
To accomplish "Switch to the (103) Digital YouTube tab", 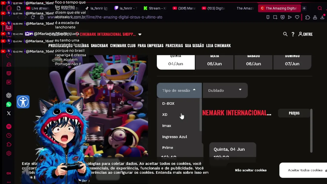I will 213,8.
